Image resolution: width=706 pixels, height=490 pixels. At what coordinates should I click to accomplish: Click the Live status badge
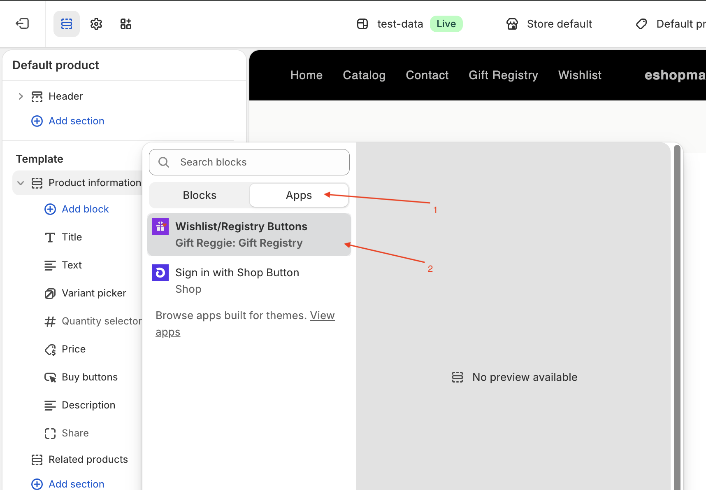click(446, 24)
